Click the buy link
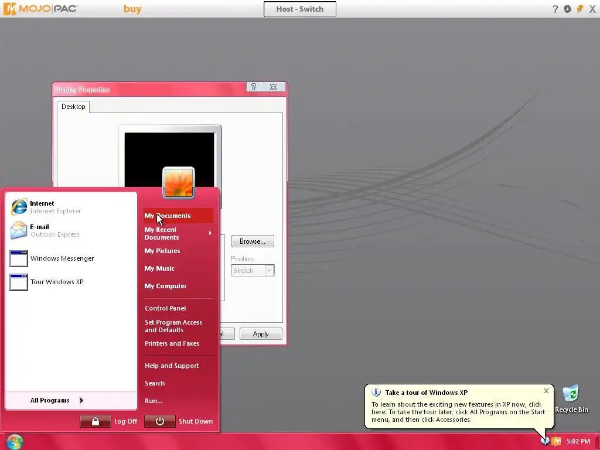 pos(132,9)
